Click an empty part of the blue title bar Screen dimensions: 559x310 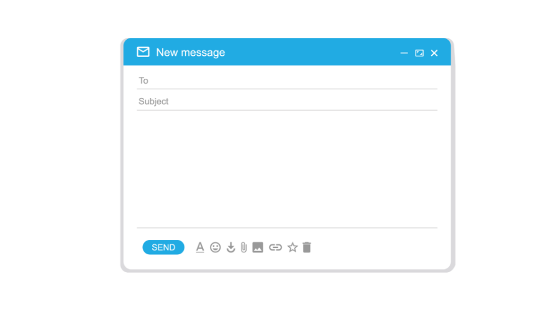click(310, 52)
